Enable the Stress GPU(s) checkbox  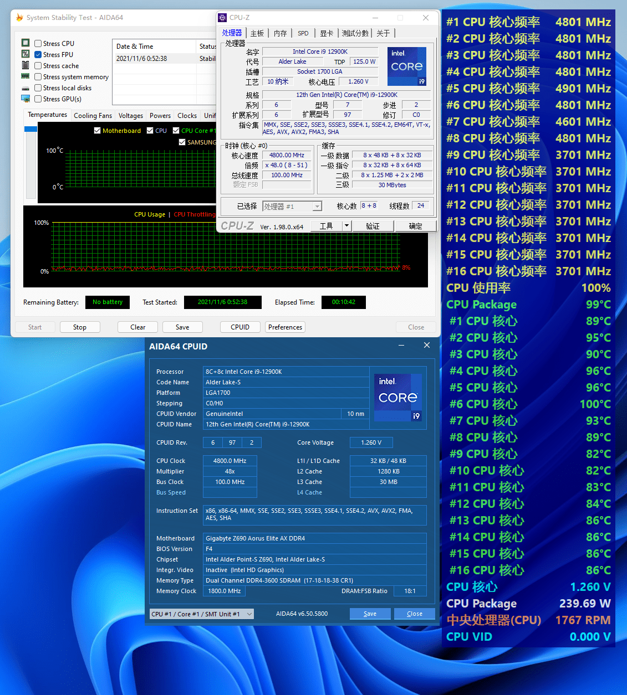pyautogui.click(x=38, y=99)
